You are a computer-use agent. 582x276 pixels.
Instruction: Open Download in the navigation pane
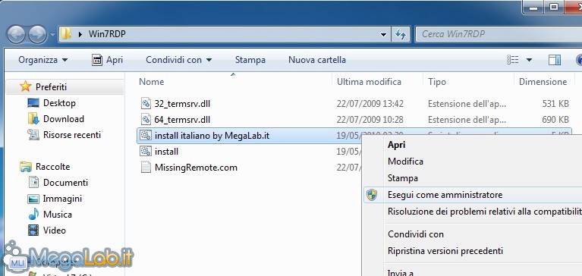tap(64, 119)
